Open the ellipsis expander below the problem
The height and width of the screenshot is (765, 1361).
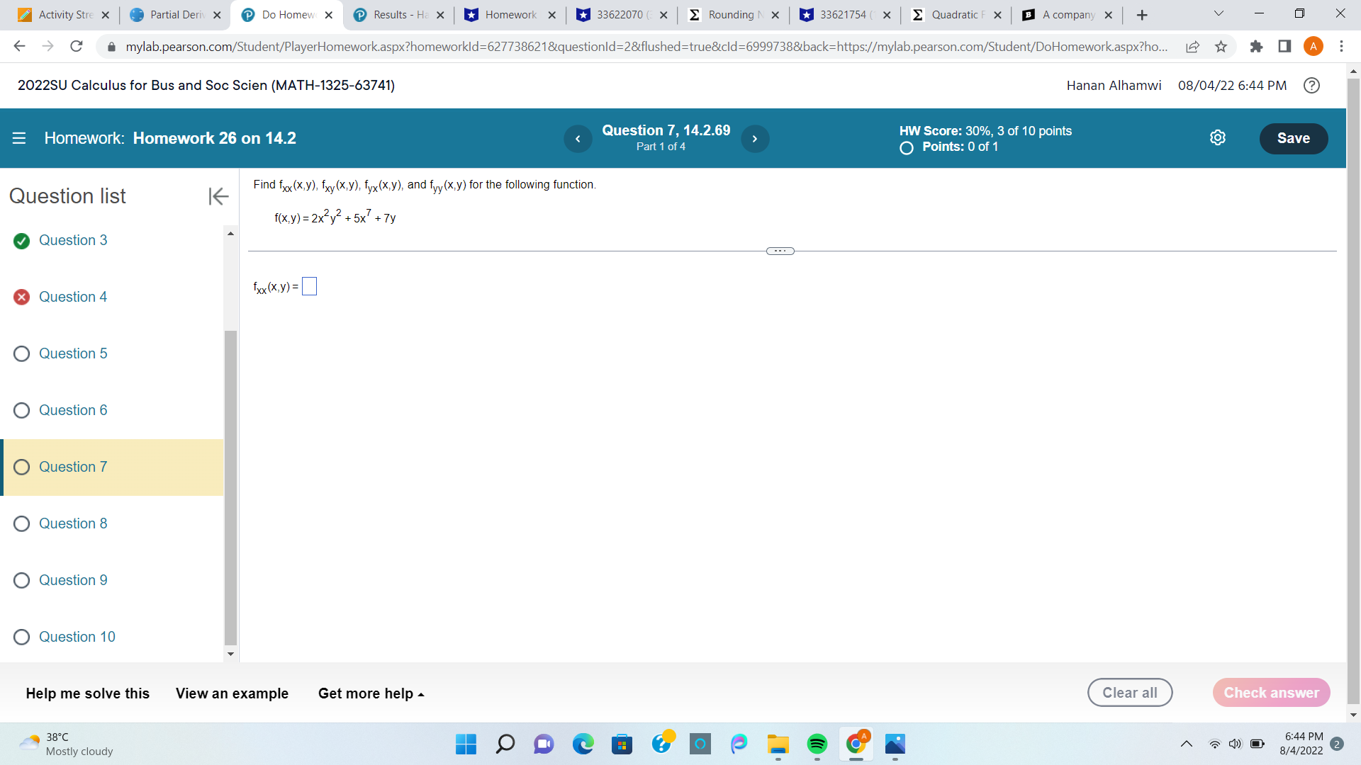click(x=779, y=251)
